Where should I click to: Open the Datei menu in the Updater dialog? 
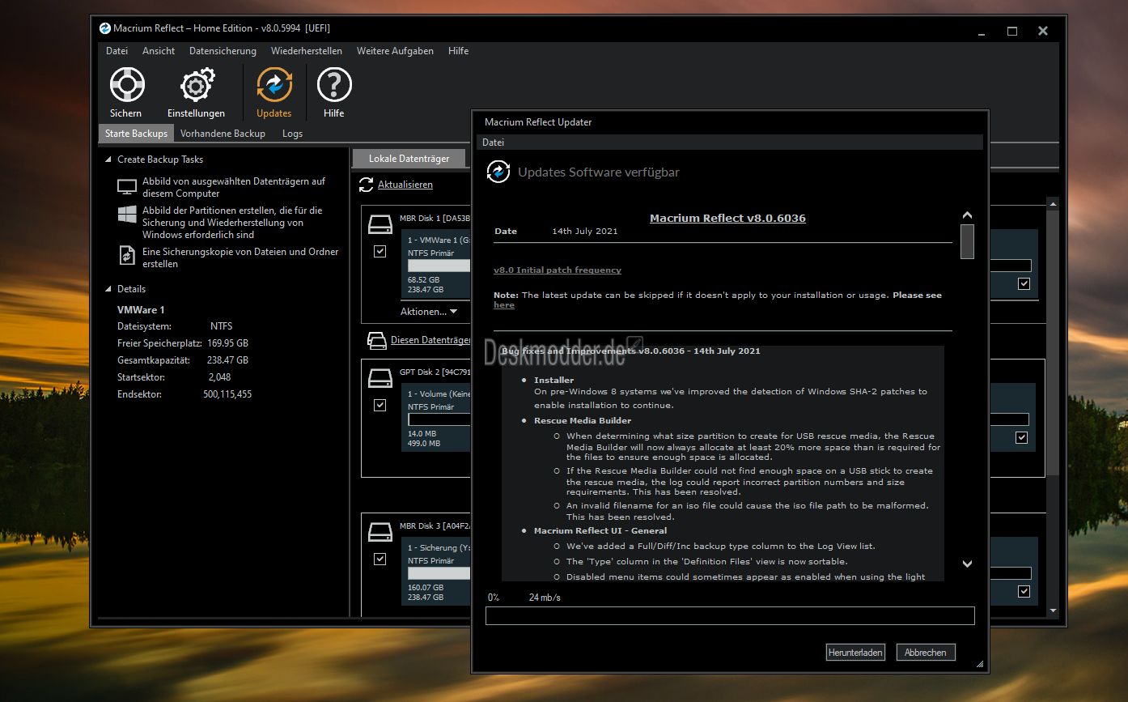(x=493, y=143)
